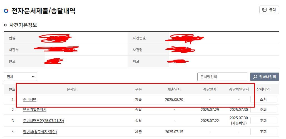This screenshot has height=139, width=286.
Task: Click the 송달확인일자 column header
Action: (239, 89)
